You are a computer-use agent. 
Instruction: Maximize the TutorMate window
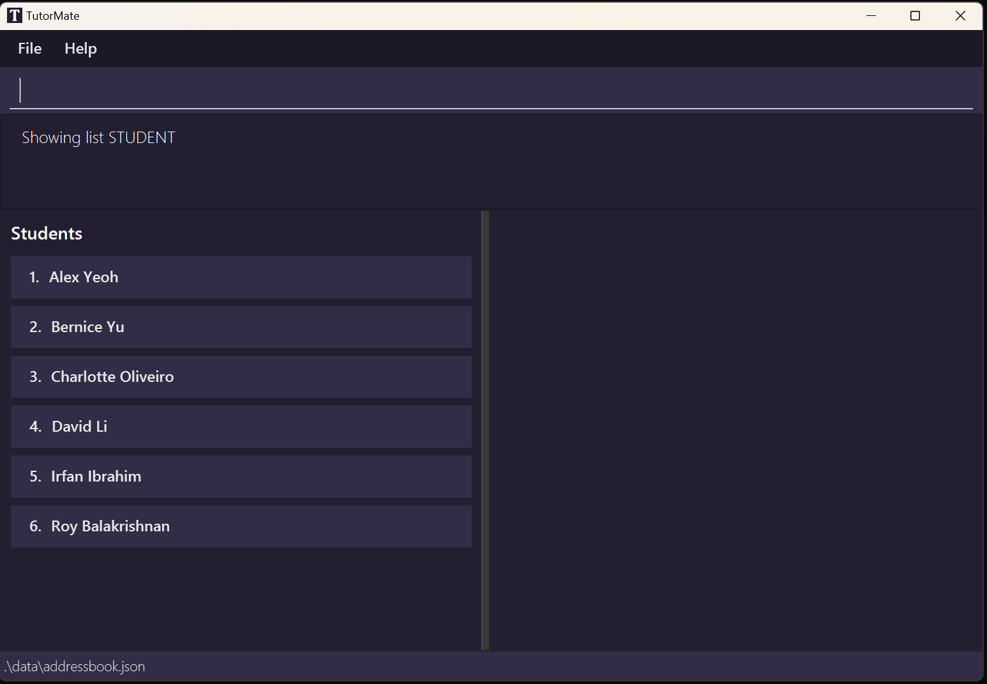tap(915, 15)
